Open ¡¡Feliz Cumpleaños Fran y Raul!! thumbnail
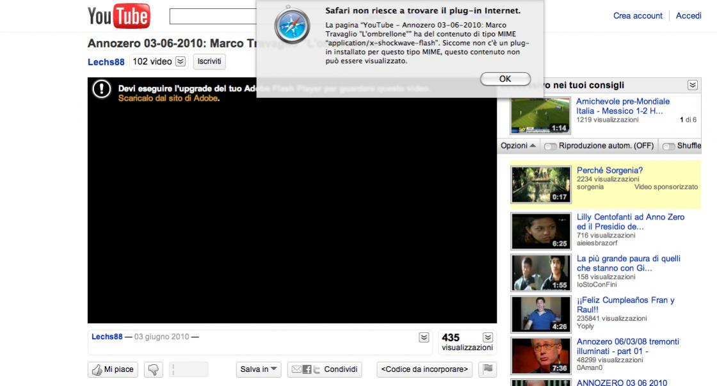This screenshot has width=717, height=386. pos(540,314)
